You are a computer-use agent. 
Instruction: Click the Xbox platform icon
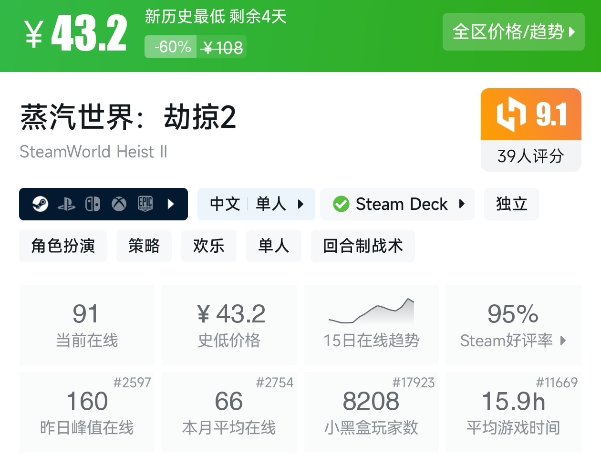[x=118, y=204]
